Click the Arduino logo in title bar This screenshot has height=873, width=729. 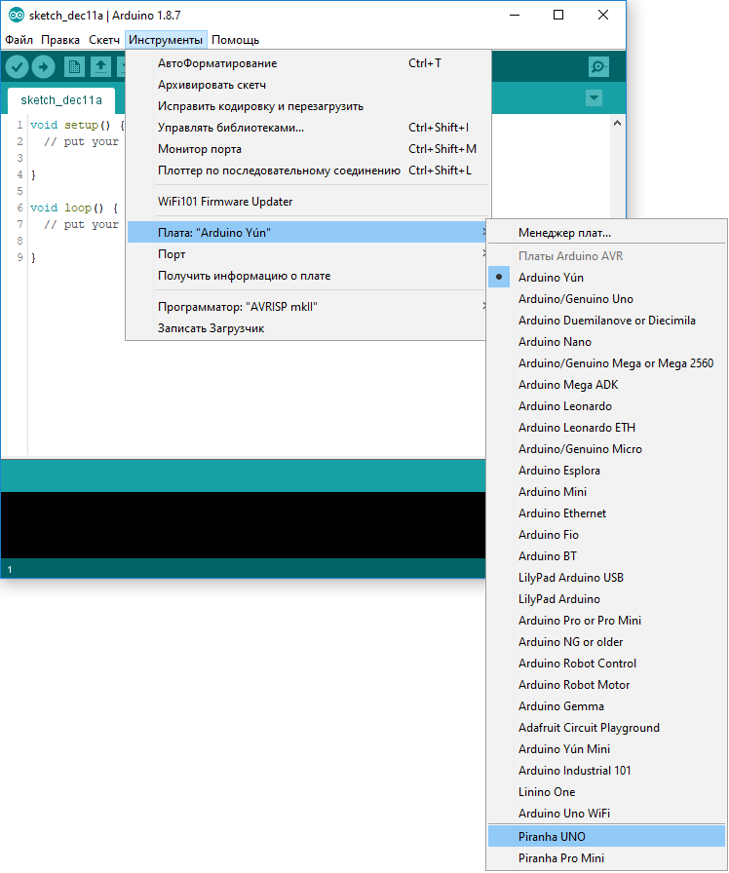pyautogui.click(x=17, y=15)
